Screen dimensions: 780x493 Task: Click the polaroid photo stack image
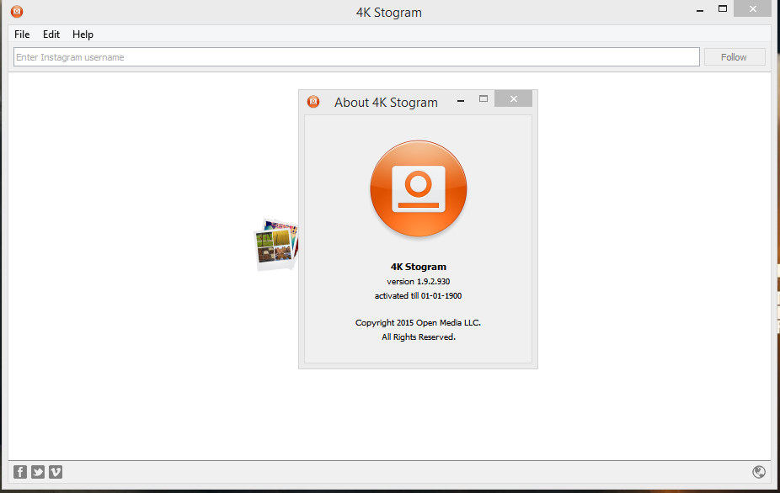click(275, 244)
